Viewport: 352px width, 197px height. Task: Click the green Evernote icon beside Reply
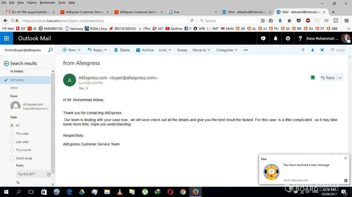point(313,77)
